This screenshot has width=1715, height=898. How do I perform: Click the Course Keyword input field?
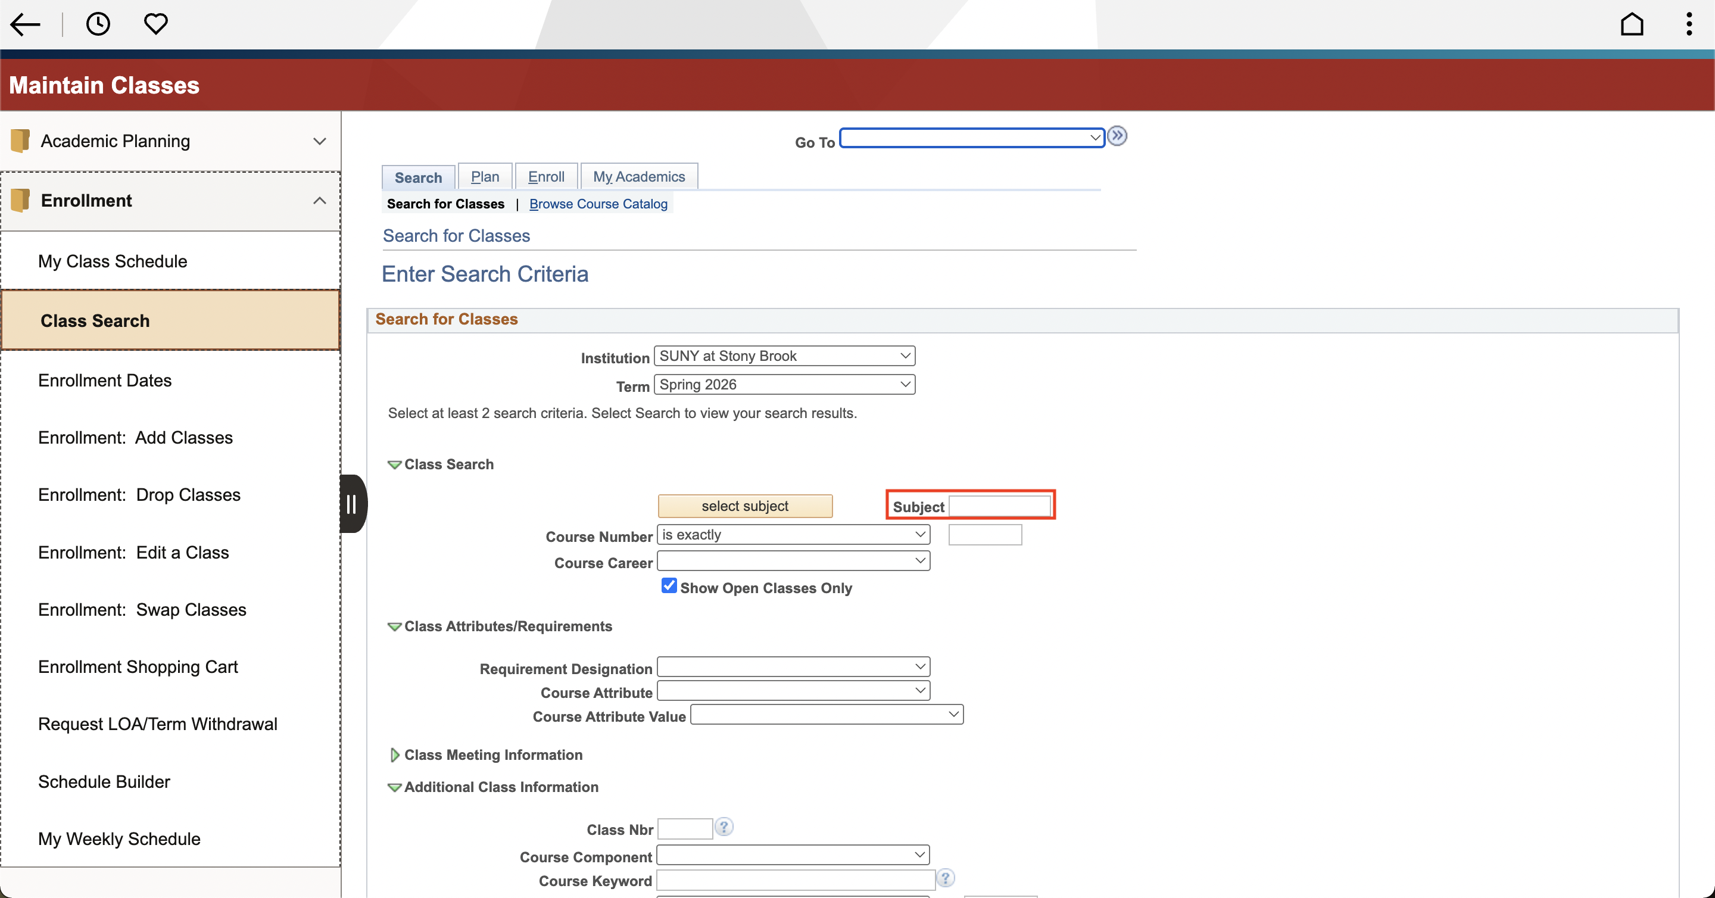pos(796,880)
